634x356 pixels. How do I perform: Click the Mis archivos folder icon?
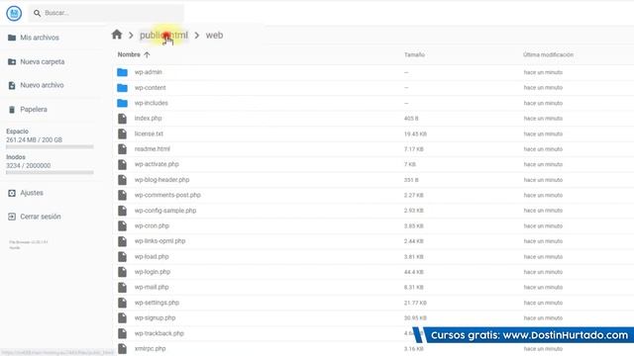click(12, 38)
